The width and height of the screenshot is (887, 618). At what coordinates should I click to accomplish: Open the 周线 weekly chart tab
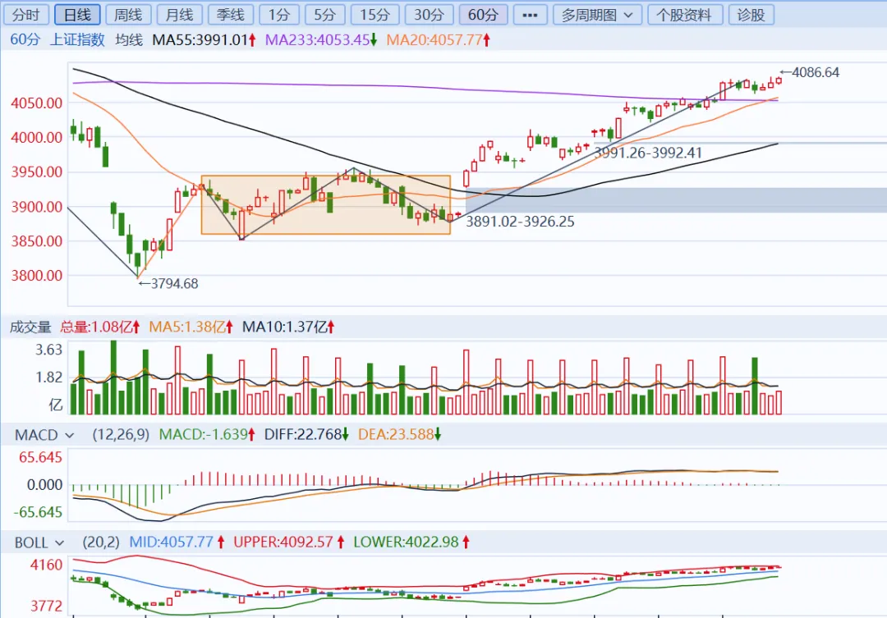click(128, 15)
